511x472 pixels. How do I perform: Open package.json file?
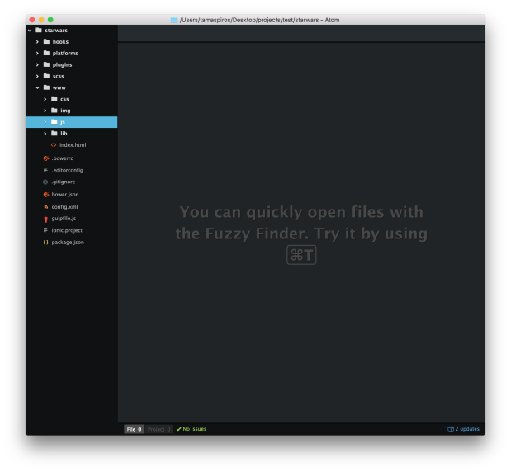pyautogui.click(x=68, y=243)
